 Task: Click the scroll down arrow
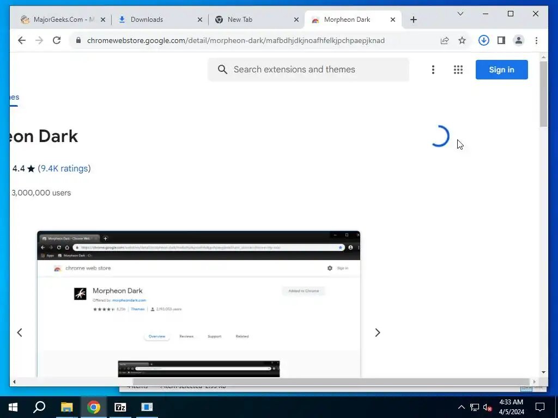pos(543,372)
